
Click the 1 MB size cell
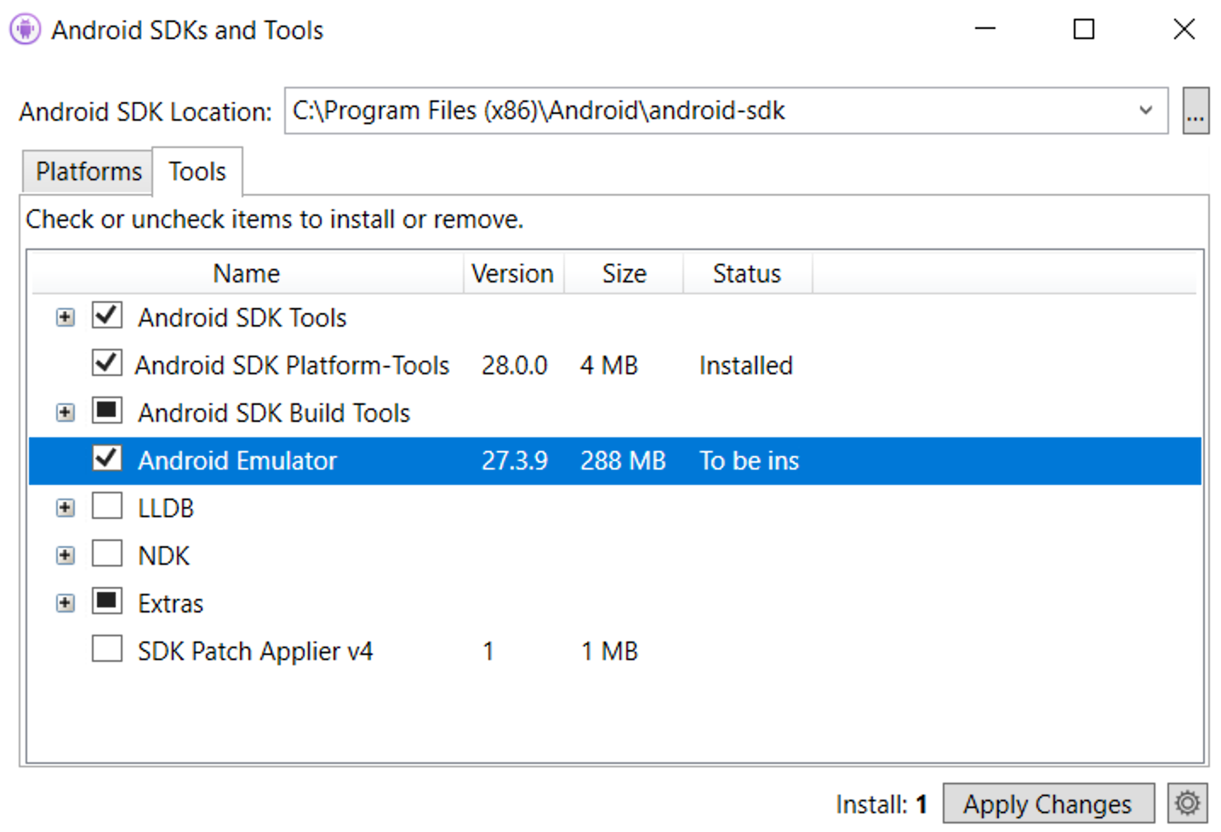609,651
